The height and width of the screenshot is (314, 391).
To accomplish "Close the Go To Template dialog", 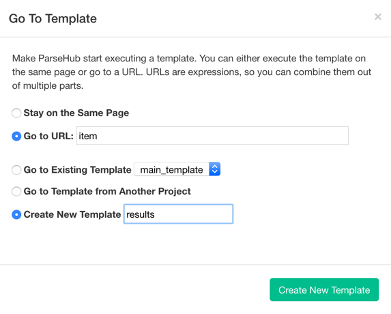I will [378, 16].
